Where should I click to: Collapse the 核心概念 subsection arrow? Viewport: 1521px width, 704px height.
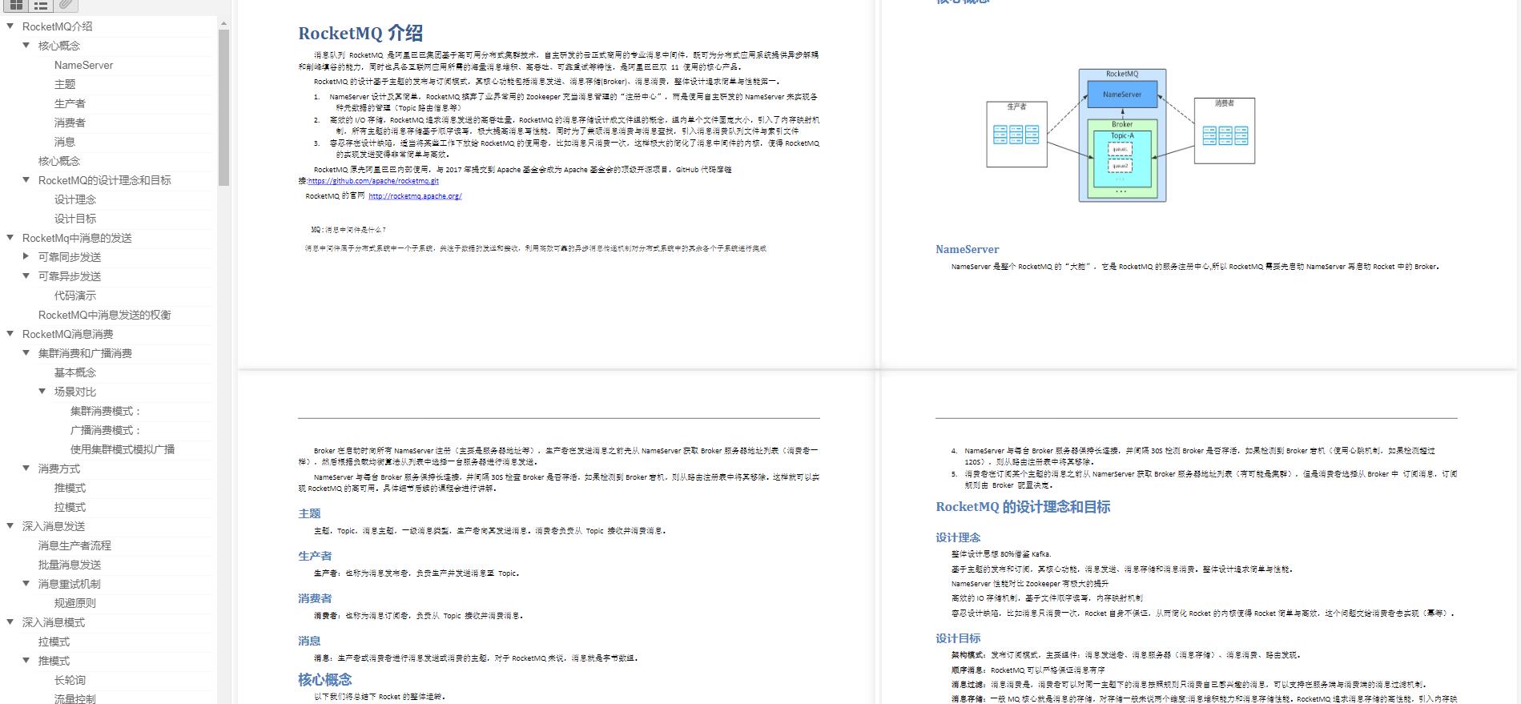[26, 46]
